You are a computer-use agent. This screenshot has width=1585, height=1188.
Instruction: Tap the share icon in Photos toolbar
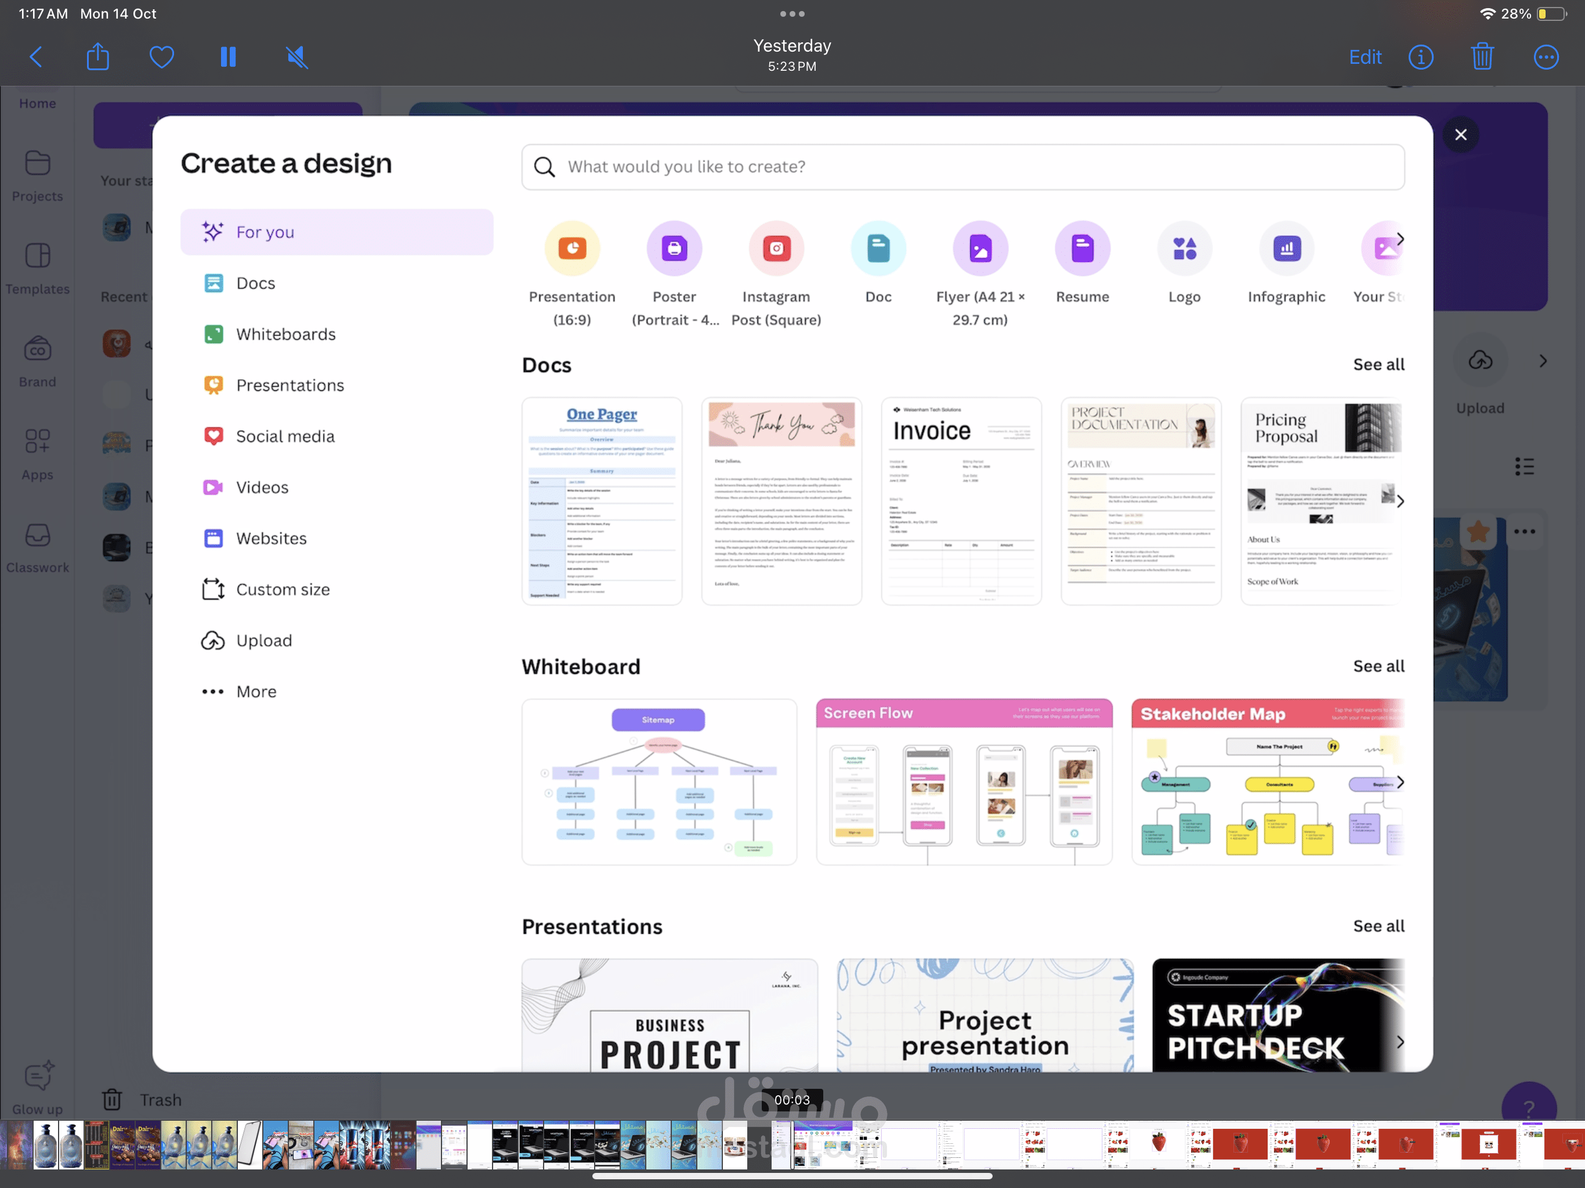click(97, 57)
